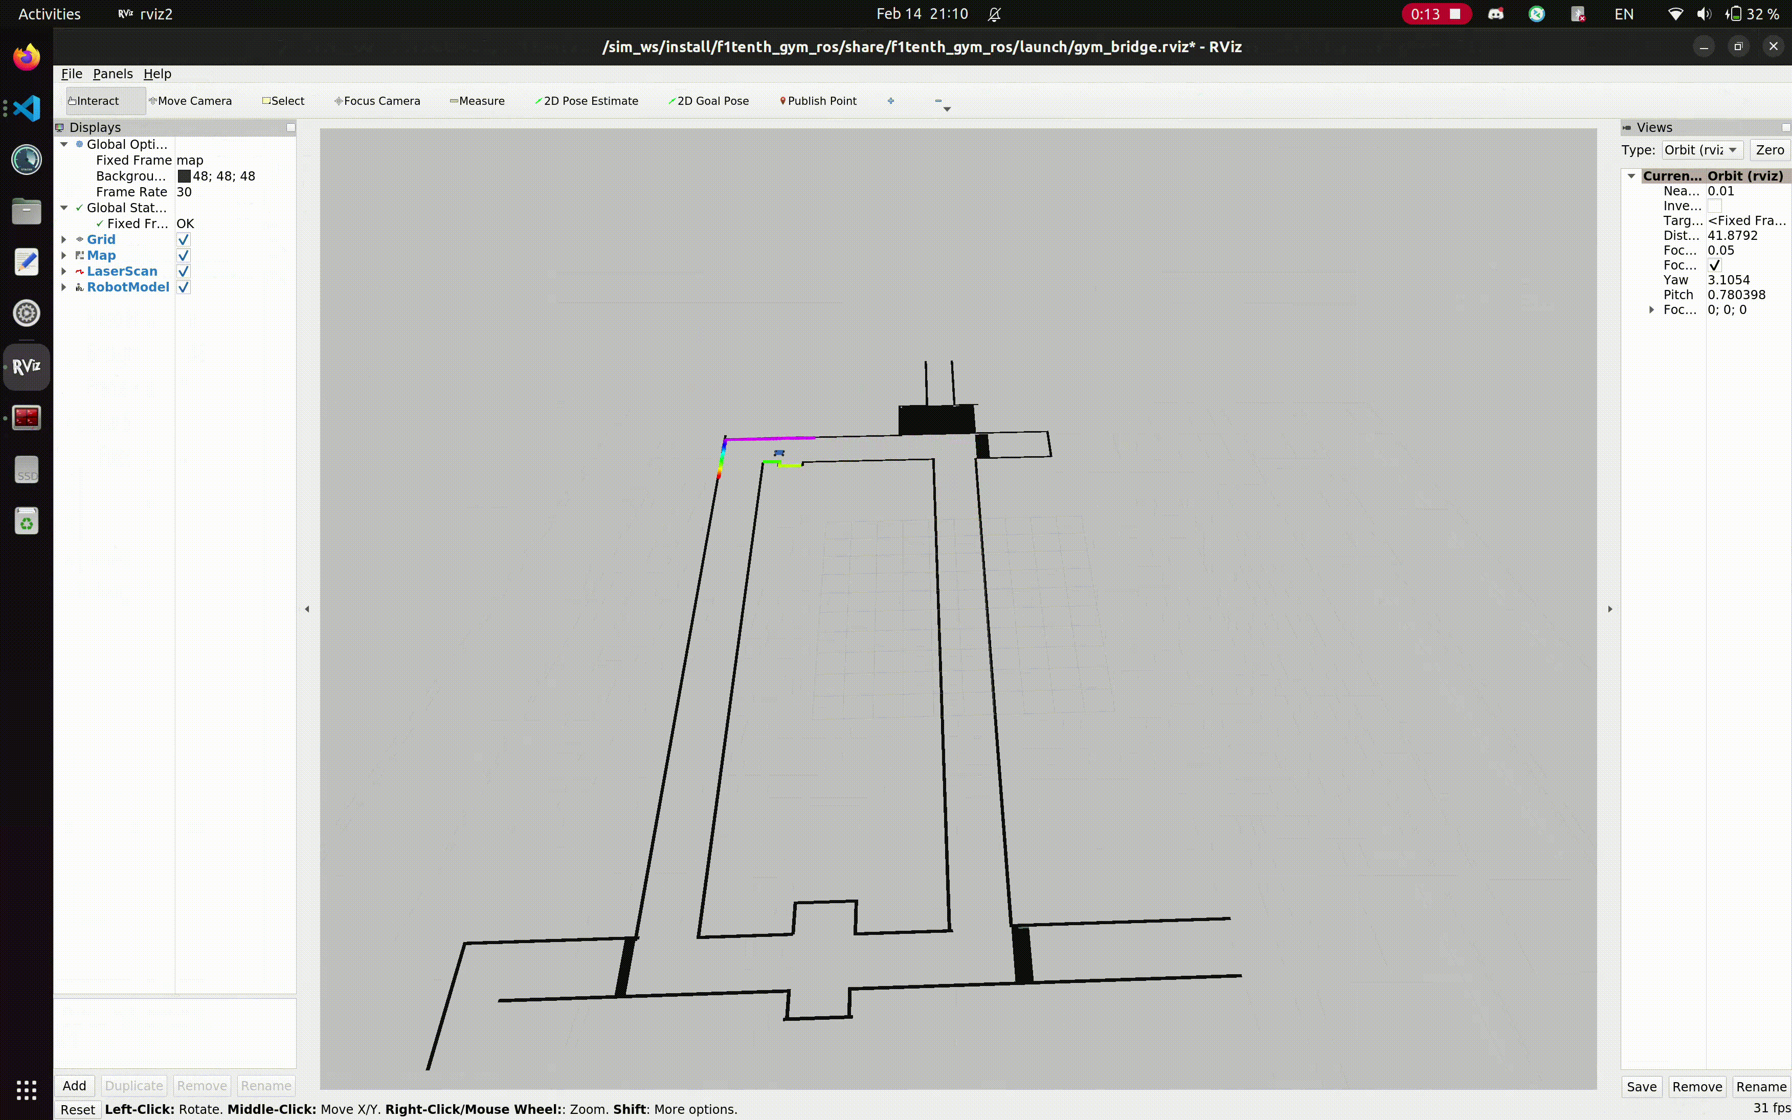
Task: Select the 2D Goal Pose tool
Action: pos(709,101)
